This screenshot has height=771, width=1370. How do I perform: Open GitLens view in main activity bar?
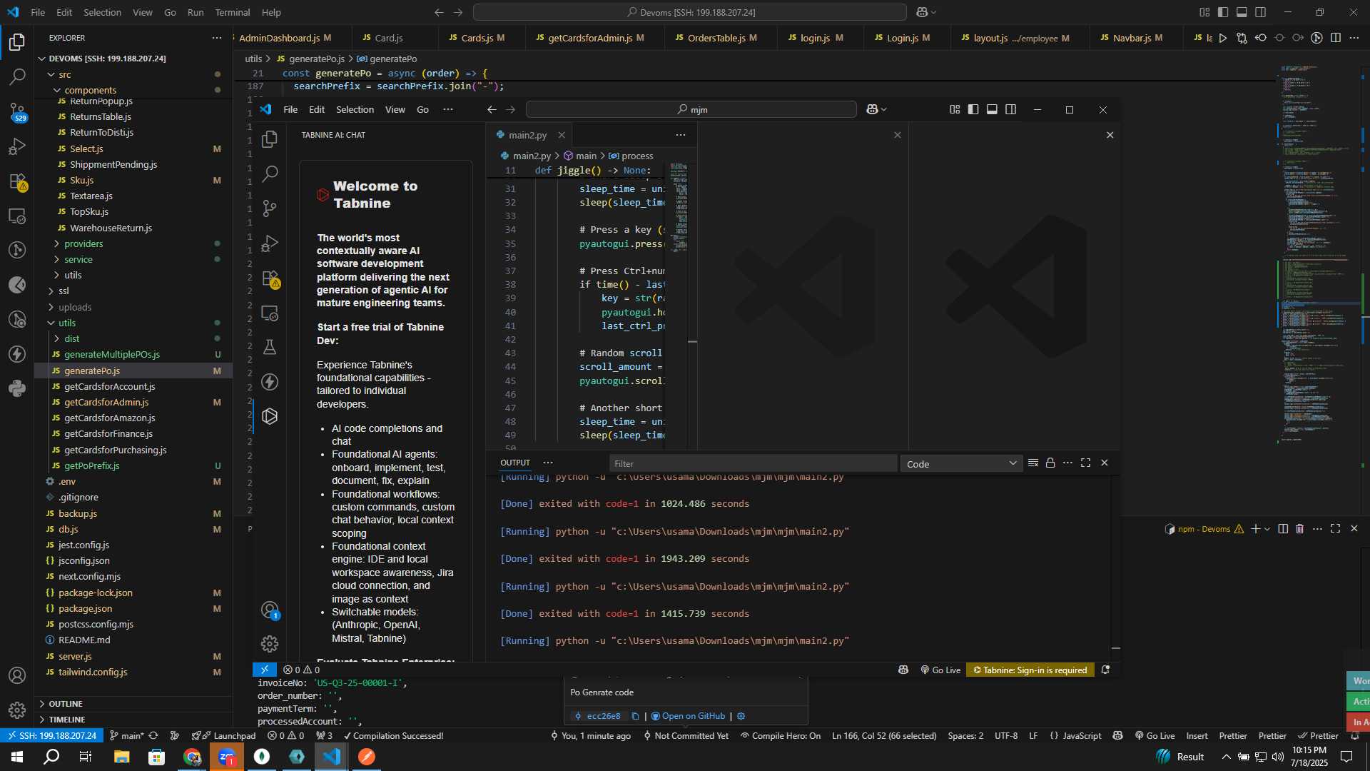pyautogui.click(x=17, y=251)
